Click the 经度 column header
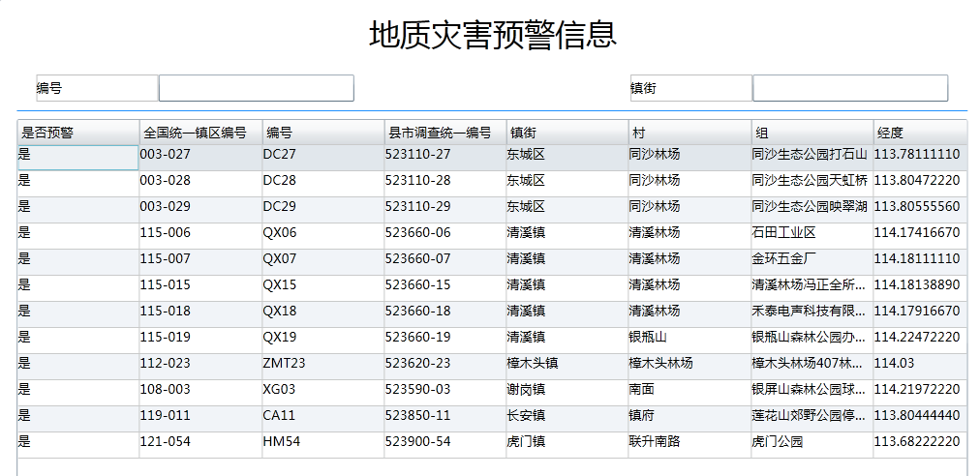Screen dimensions: 980x476 [920, 133]
